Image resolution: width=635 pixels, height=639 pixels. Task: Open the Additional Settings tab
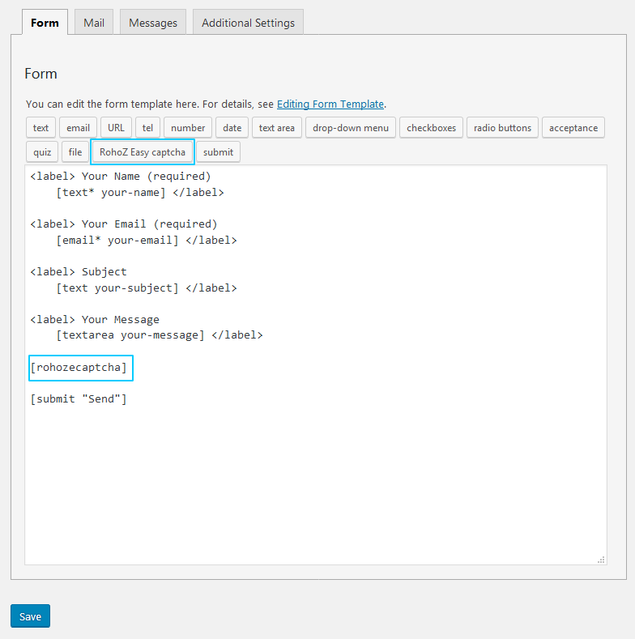coord(248,23)
